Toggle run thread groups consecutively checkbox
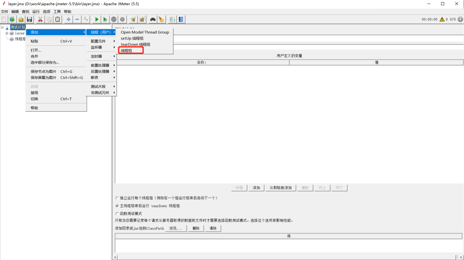 click(117, 198)
